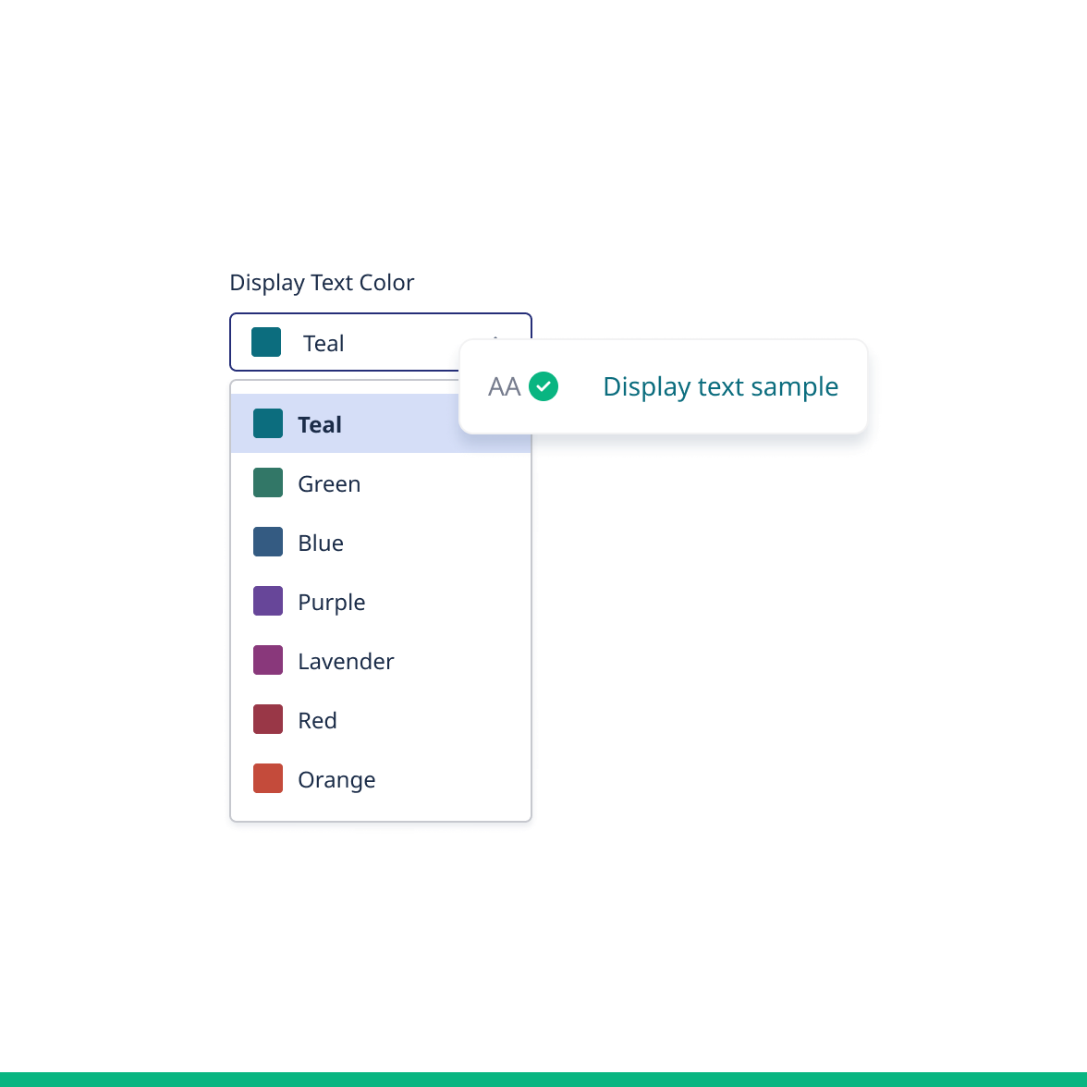This screenshot has height=1087, width=1087.
Task: Click the lavender color swatch square
Action: (x=268, y=660)
